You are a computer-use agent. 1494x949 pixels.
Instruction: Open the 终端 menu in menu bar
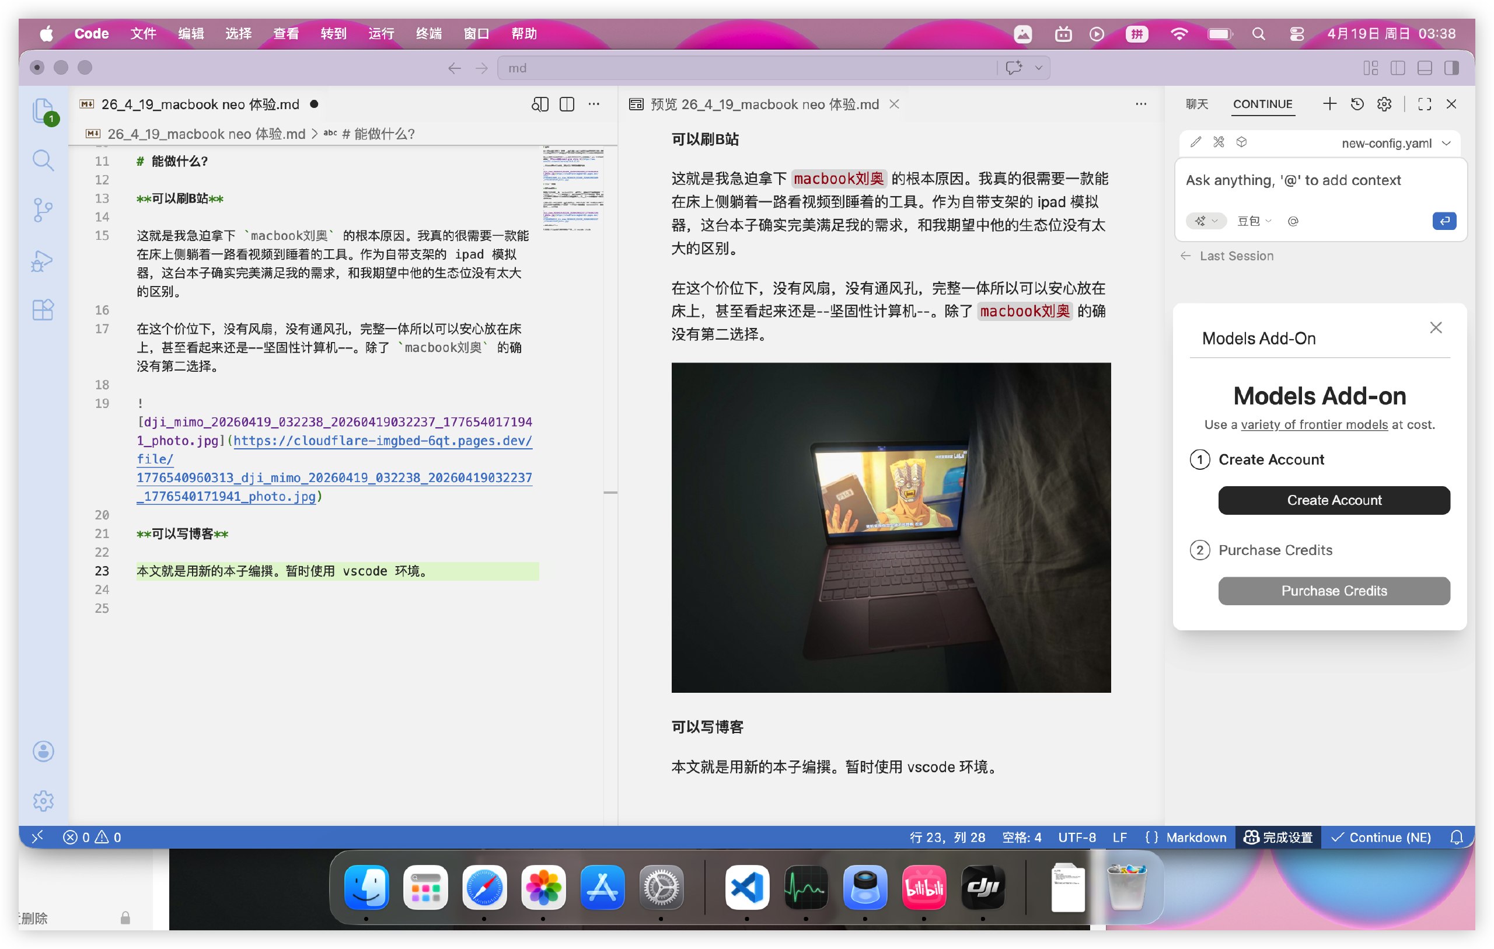(428, 33)
